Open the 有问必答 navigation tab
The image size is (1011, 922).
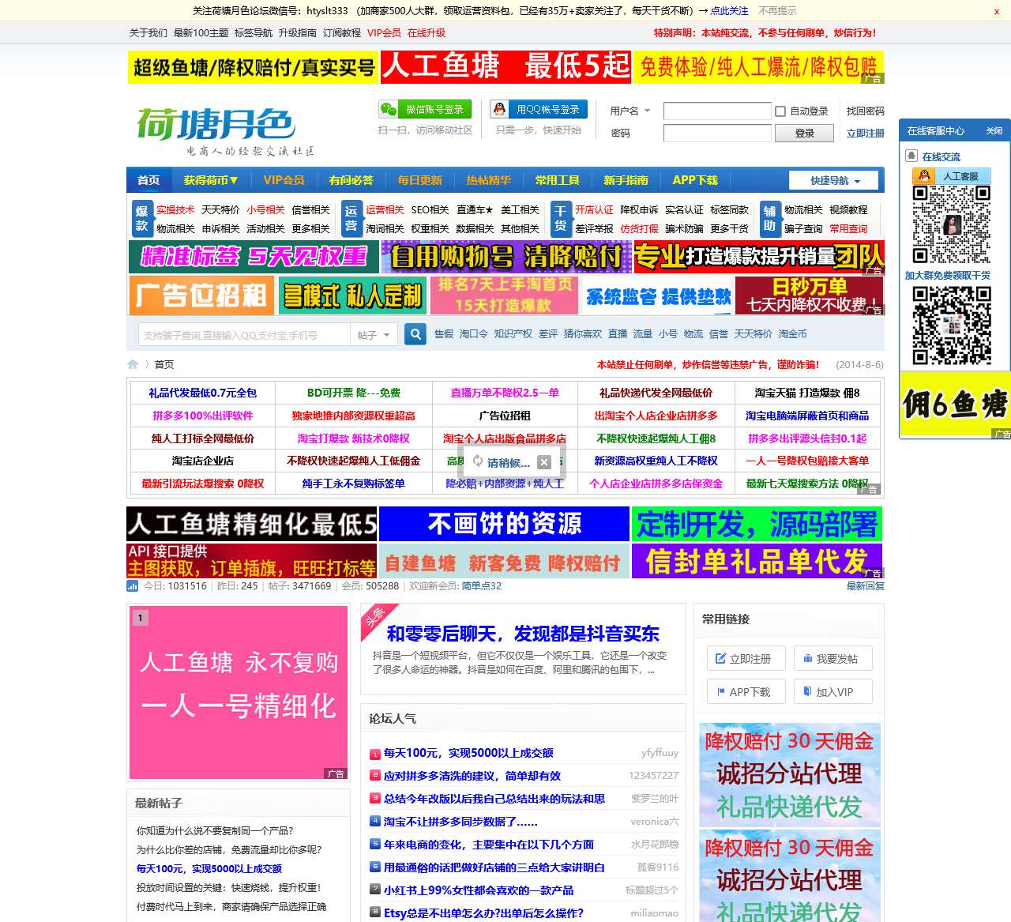(351, 180)
